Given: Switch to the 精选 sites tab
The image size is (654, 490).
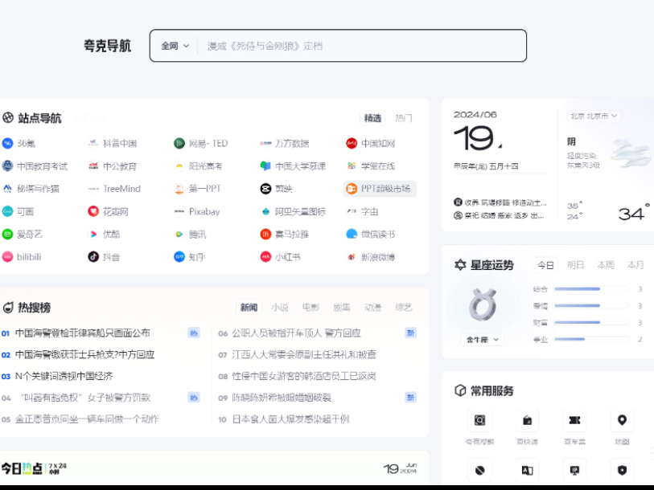Looking at the screenshot, I should 372,118.
